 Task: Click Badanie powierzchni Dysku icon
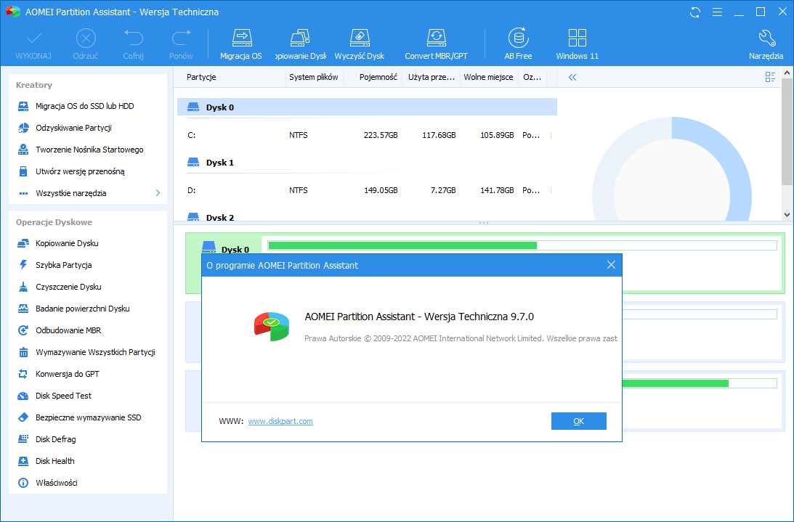coord(23,309)
